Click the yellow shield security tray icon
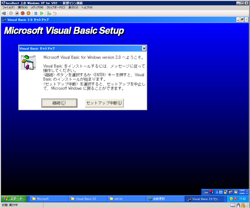The width and height of the screenshot is (250, 208). point(231,199)
